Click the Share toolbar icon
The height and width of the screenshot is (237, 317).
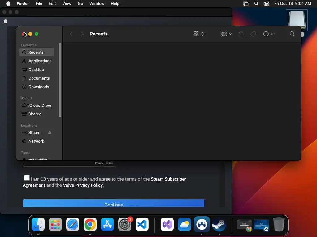241,34
